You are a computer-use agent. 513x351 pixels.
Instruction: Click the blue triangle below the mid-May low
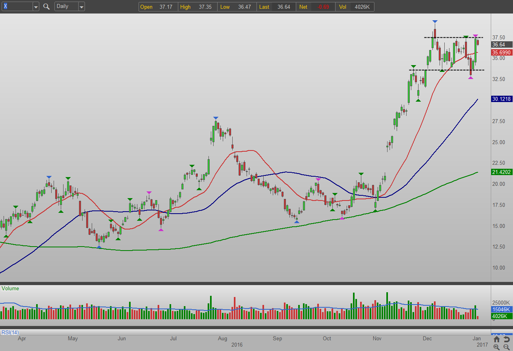click(x=99, y=247)
